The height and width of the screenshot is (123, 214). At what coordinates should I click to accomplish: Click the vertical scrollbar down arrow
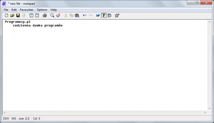pyautogui.click(x=210, y=109)
